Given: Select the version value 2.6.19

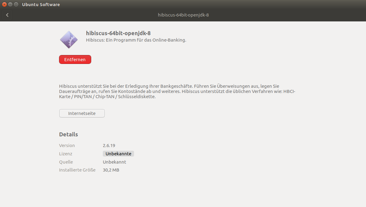Looking at the screenshot, I should pos(109,146).
